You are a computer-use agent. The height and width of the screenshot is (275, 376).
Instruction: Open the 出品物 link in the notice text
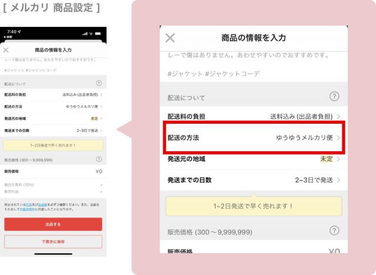coord(43,205)
